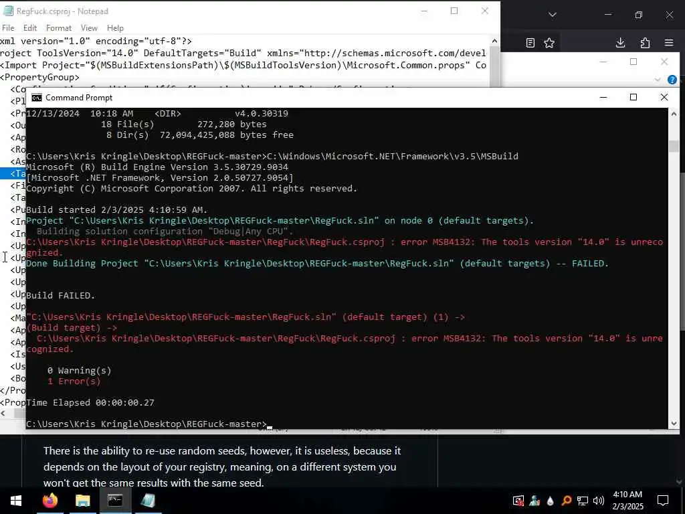Minimize the Notepad window

point(423,11)
